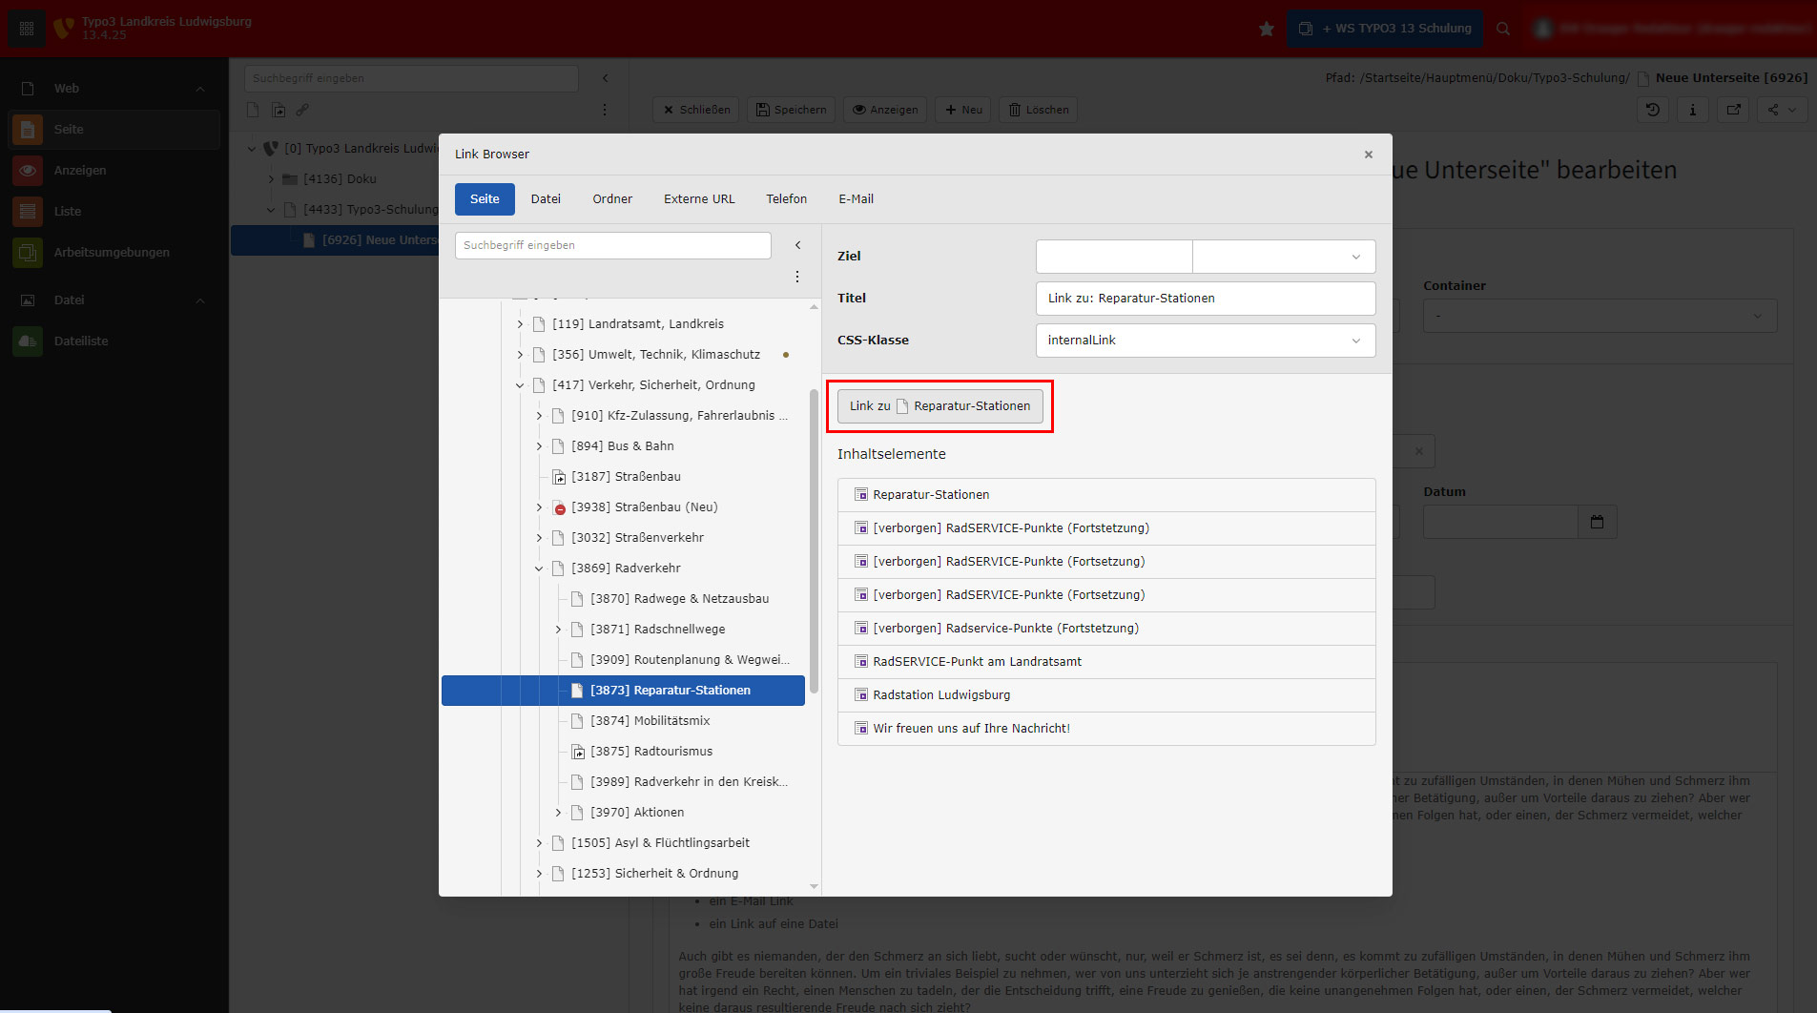The height and width of the screenshot is (1013, 1817).
Task: Click the Link zu Reparatur-Stationen button
Action: 939,406
